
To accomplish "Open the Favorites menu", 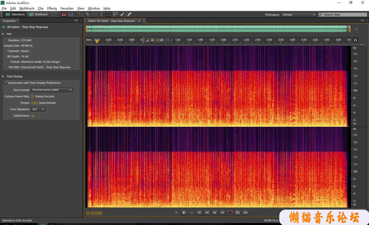I will pyautogui.click(x=67, y=8).
